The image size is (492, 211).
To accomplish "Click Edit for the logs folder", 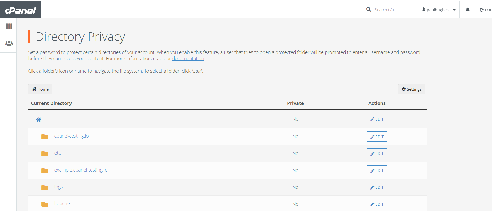I will pos(377,187).
